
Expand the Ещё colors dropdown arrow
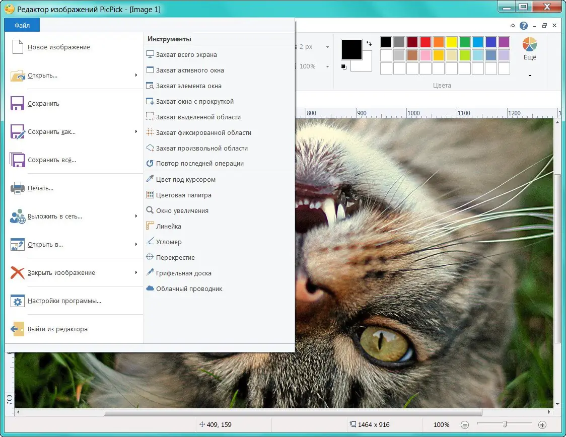pyautogui.click(x=530, y=76)
